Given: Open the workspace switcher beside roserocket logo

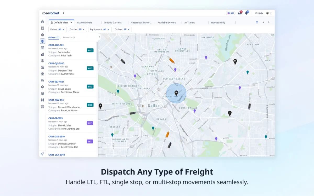Looking at the screenshot, I should (x=63, y=13).
